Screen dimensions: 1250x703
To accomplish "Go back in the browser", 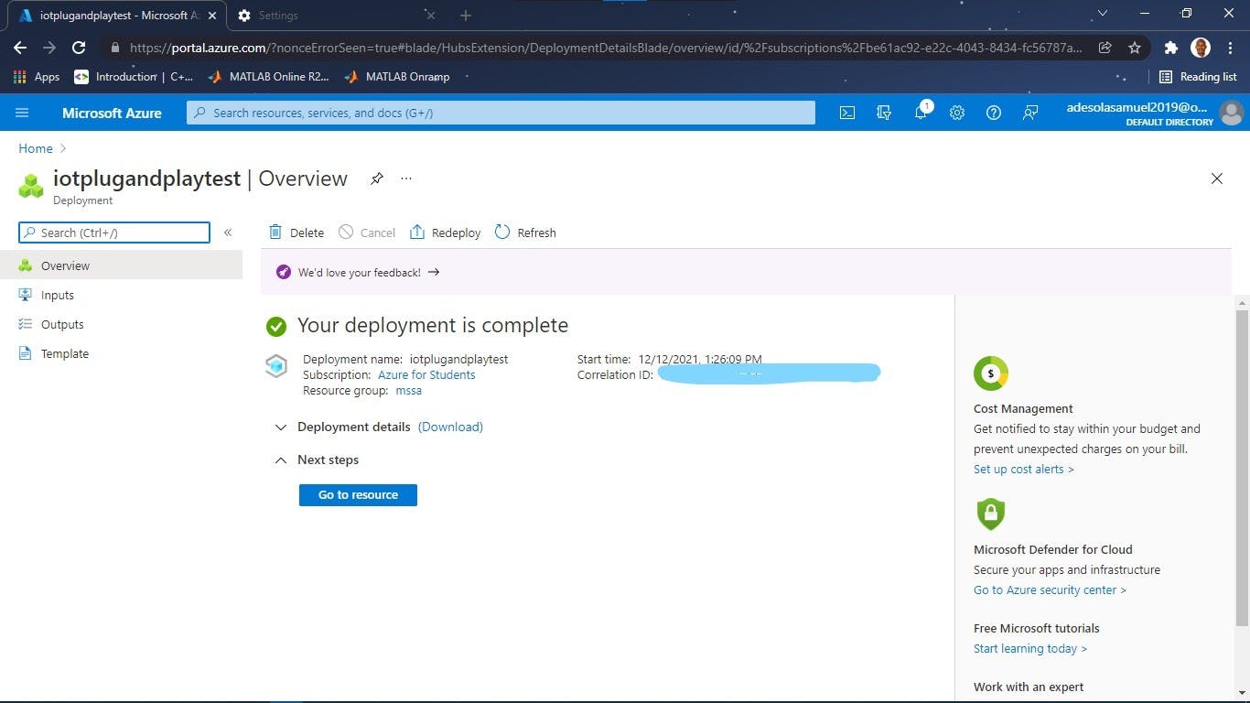I will click(20, 48).
